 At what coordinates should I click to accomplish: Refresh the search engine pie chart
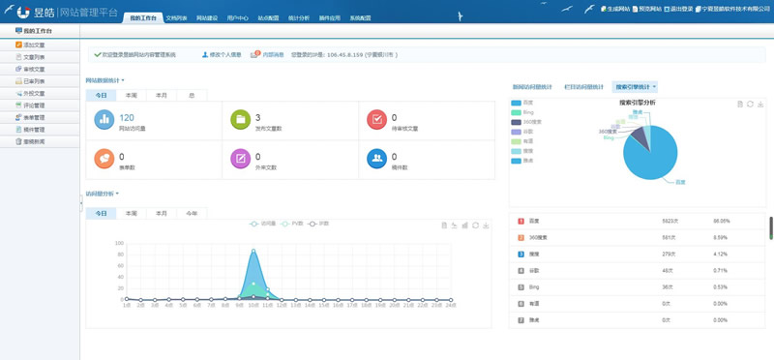point(751,105)
